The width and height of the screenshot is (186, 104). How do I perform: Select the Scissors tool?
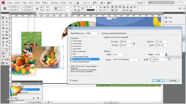pyautogui.click(x=3, y=35)
